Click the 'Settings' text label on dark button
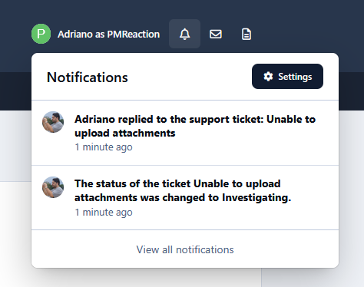 point(295,77)
